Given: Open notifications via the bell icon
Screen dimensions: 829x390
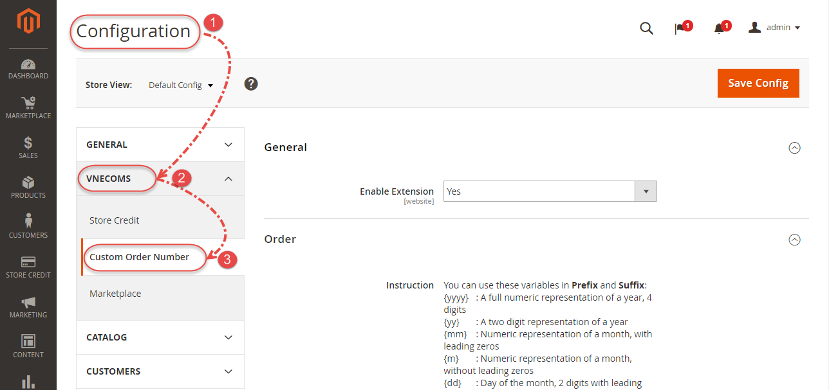Looking at the screenshot, I should (720, 27).
